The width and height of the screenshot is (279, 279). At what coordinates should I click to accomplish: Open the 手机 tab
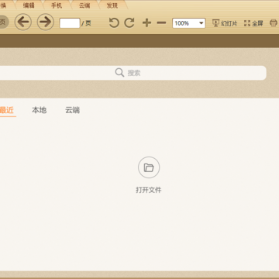57,5
